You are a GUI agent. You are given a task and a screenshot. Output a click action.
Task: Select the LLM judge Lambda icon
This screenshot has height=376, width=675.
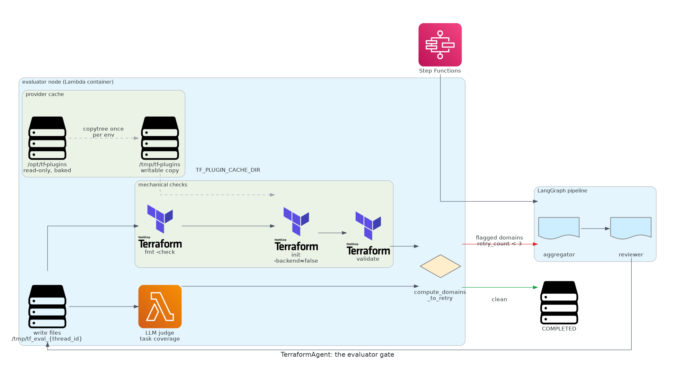tap(160, 306)
